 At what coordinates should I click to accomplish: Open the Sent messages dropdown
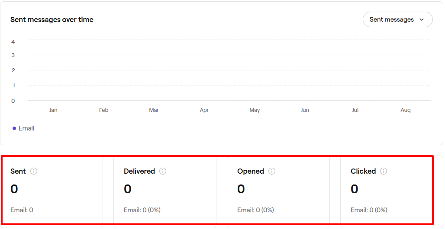[x=397, y=19]
